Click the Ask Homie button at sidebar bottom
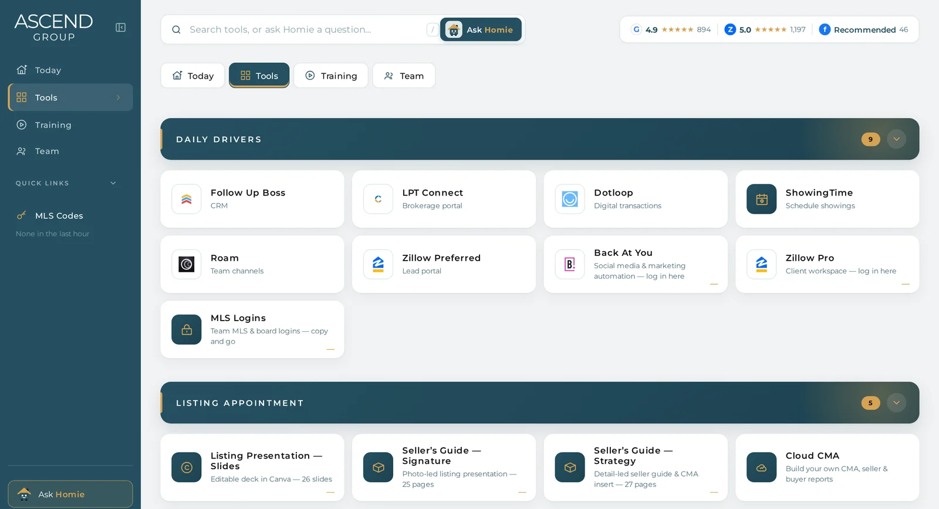The image size is (939, 509). tap(70, 494)
